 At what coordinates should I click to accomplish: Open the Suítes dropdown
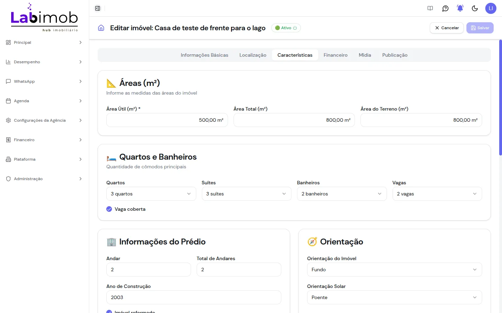pyautogui.click(x=246, y=194)
